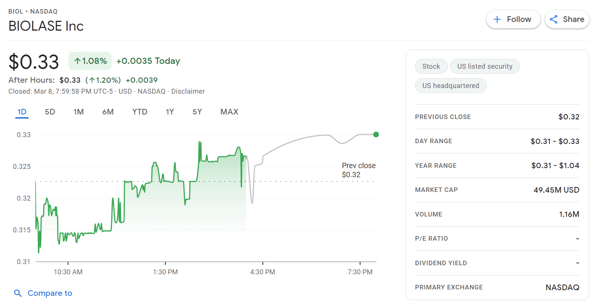Click the magnifier icon beside Compare to
601x303 pixels.
pos(17,293)
